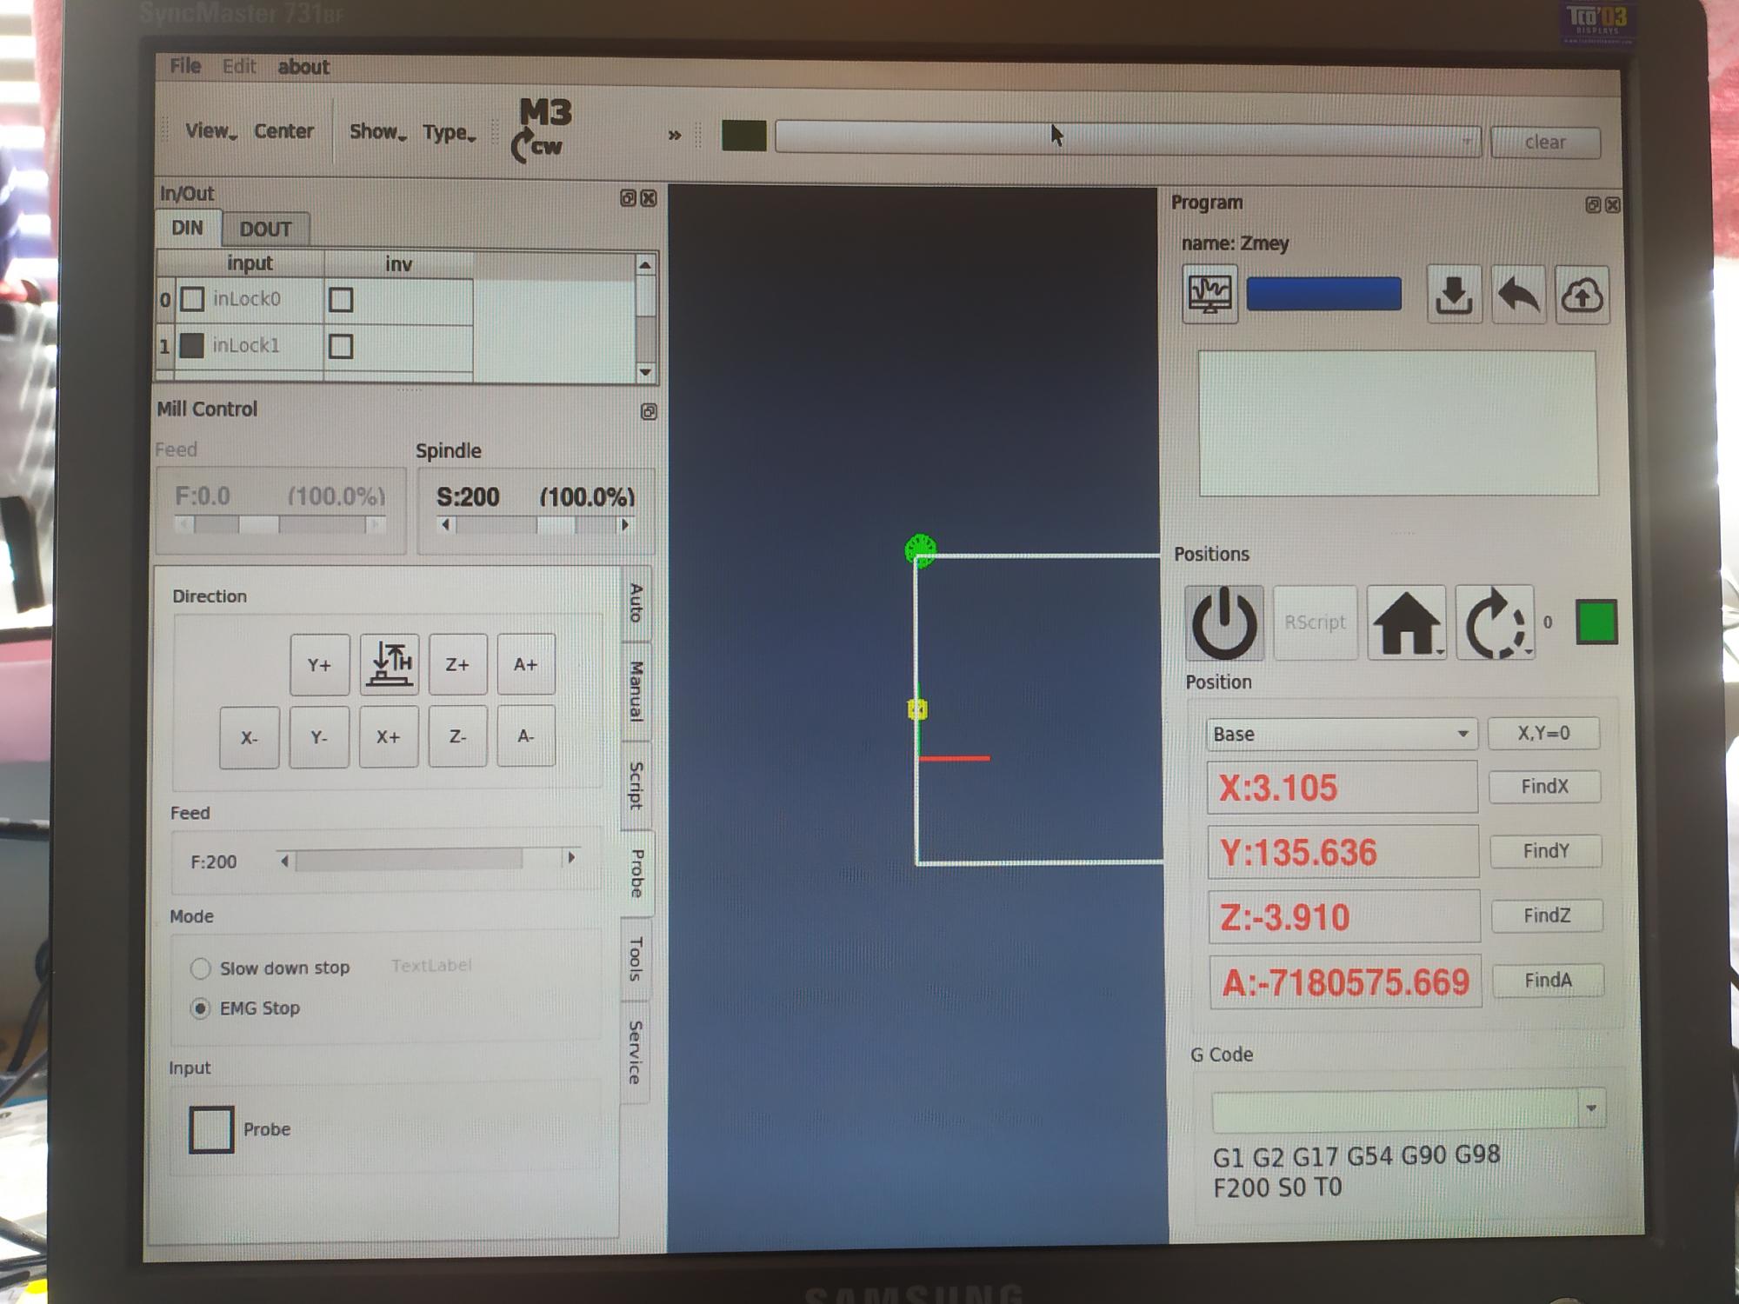Click the home icon in Positions
The image size is (1739, 1304).
[1406, 622]
